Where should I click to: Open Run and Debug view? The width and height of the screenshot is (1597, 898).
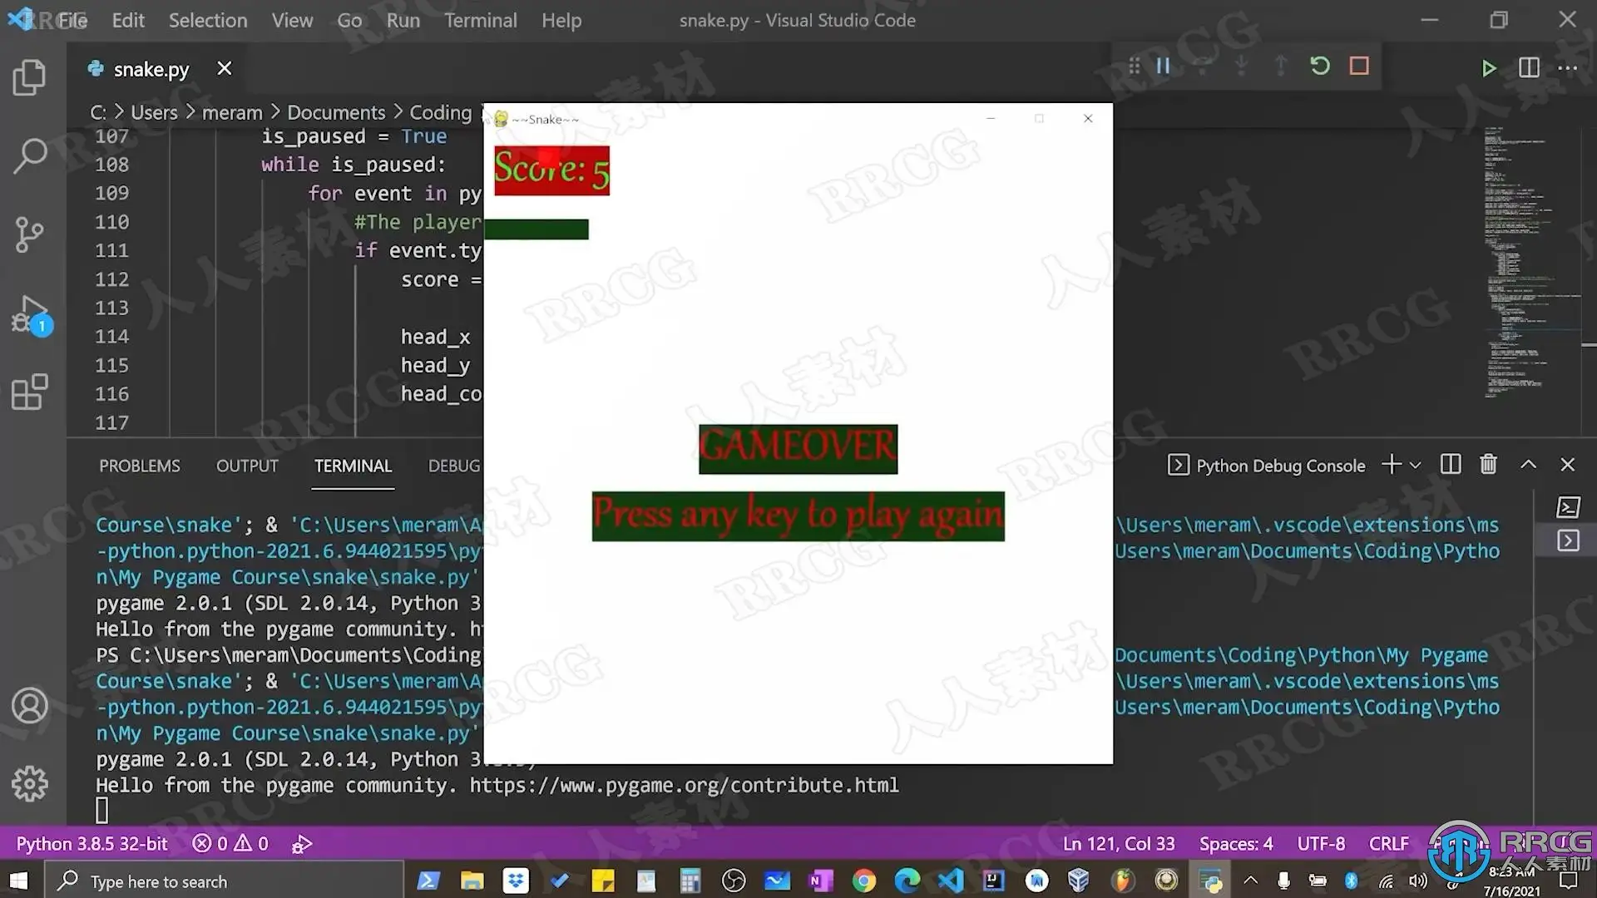(x=30, y=314)
